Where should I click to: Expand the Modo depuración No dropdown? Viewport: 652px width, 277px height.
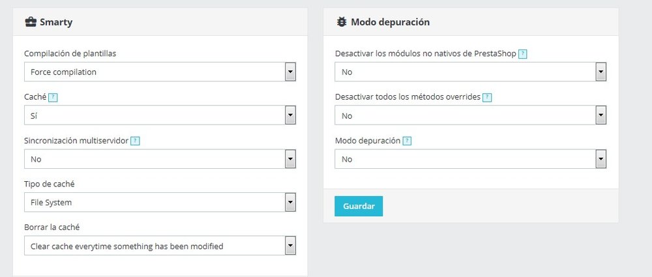(x=471, y=159)
